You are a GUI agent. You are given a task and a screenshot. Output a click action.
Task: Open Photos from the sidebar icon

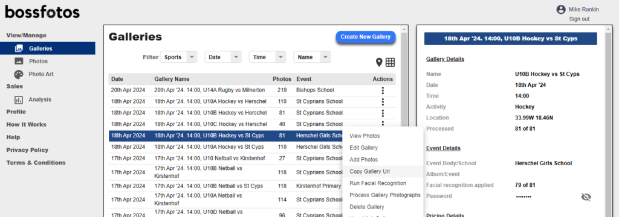[x=19, y=61]
